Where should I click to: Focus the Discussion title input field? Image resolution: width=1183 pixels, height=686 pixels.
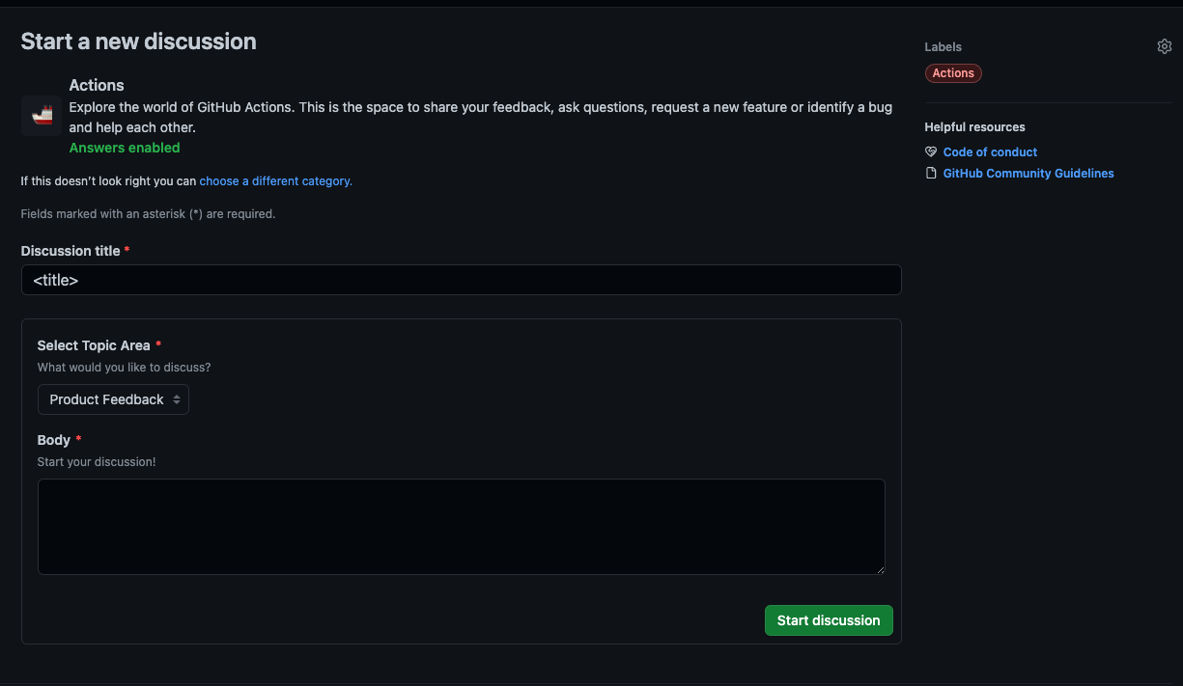[461, 280]
